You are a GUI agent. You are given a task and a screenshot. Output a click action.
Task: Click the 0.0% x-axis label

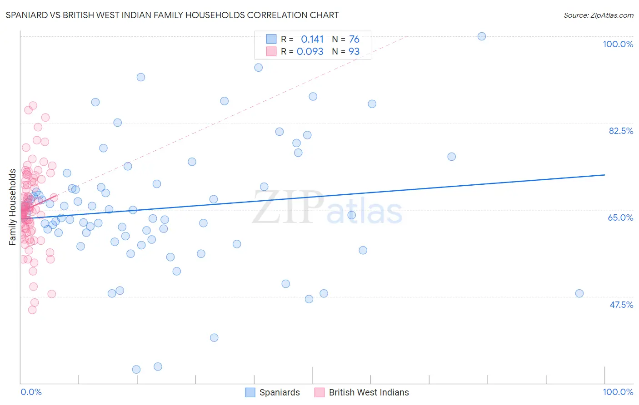pos(31,392)
